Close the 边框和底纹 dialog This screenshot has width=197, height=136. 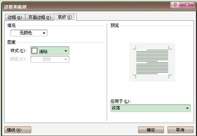pos(187,5)
